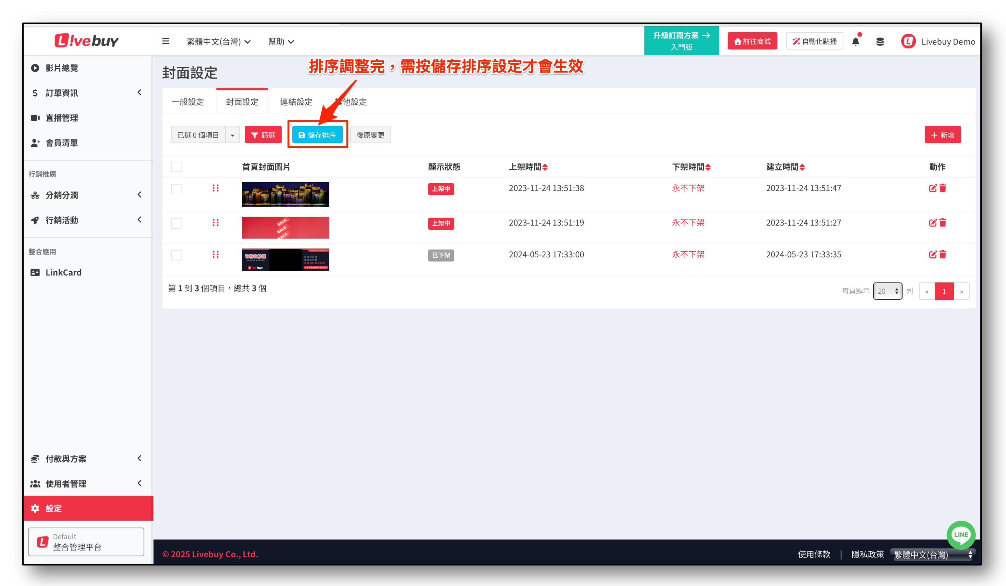Click the 儲存排序 button
This screenshot has width=1006, height=586.
coord(318,135)
